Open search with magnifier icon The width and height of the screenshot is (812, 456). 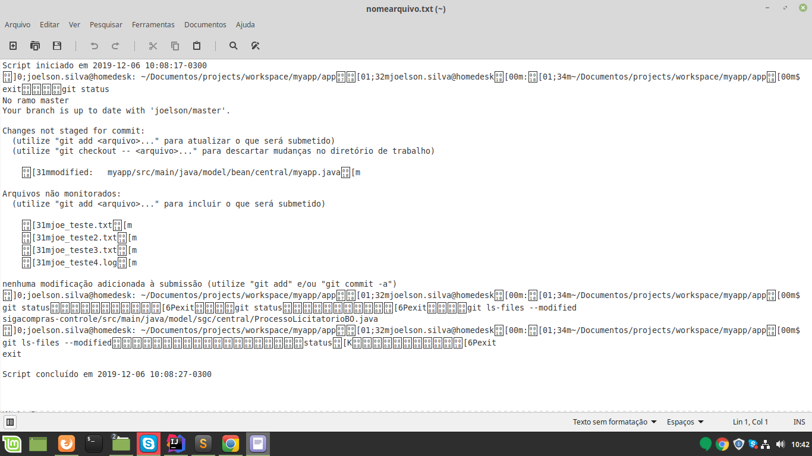coord(234,46)
